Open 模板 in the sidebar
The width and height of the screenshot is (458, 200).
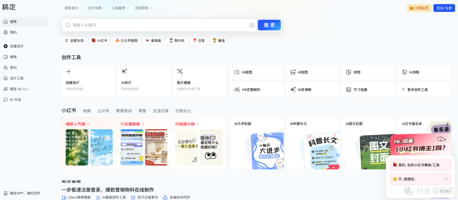point(25,57)
